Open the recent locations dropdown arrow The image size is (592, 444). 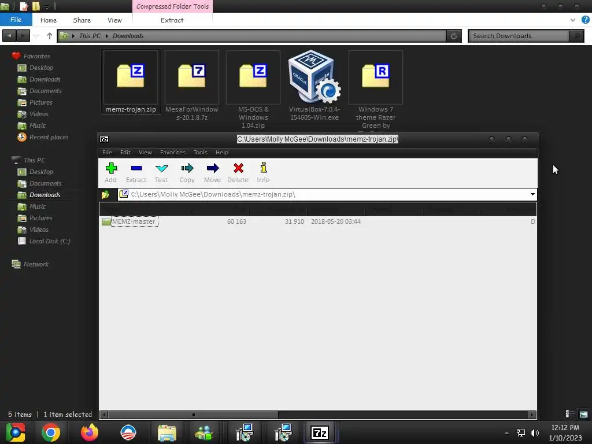36,36
